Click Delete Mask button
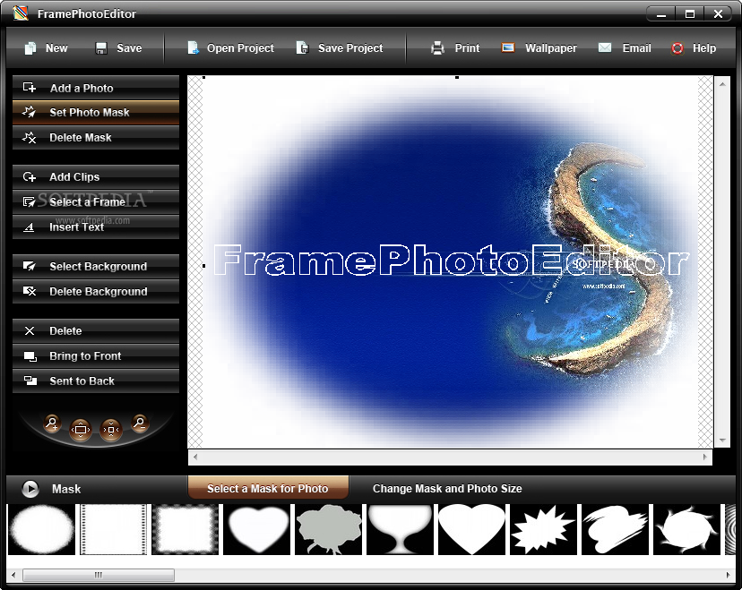This screenshot has width=742, height=590. tap(96, 138)
